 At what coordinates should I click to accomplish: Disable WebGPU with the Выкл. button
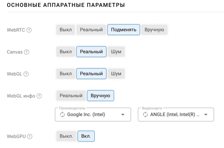[66, 136]
